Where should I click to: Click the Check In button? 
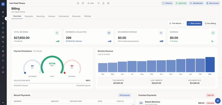coord(167,3)
